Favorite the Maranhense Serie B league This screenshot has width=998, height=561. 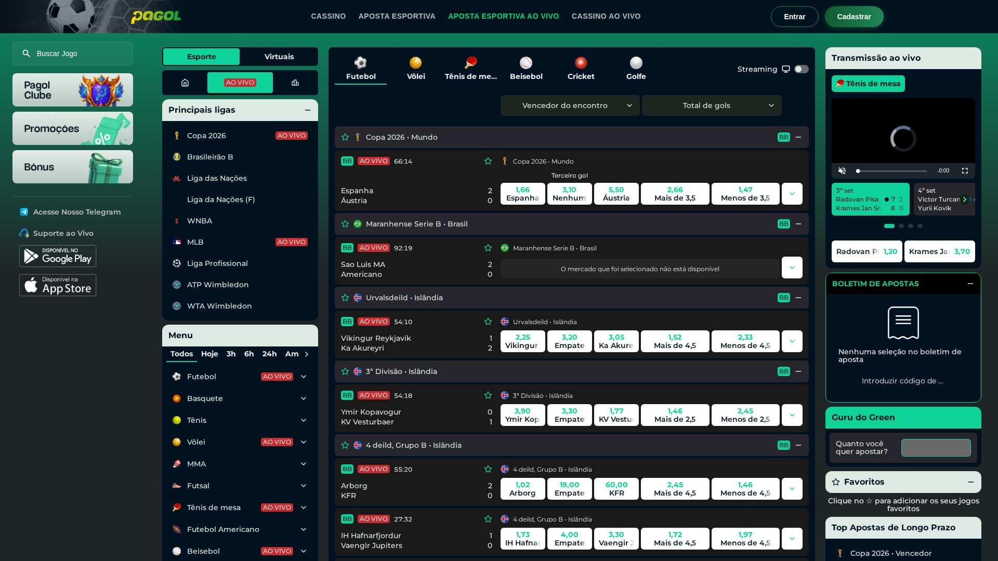[x=345, y=224]
